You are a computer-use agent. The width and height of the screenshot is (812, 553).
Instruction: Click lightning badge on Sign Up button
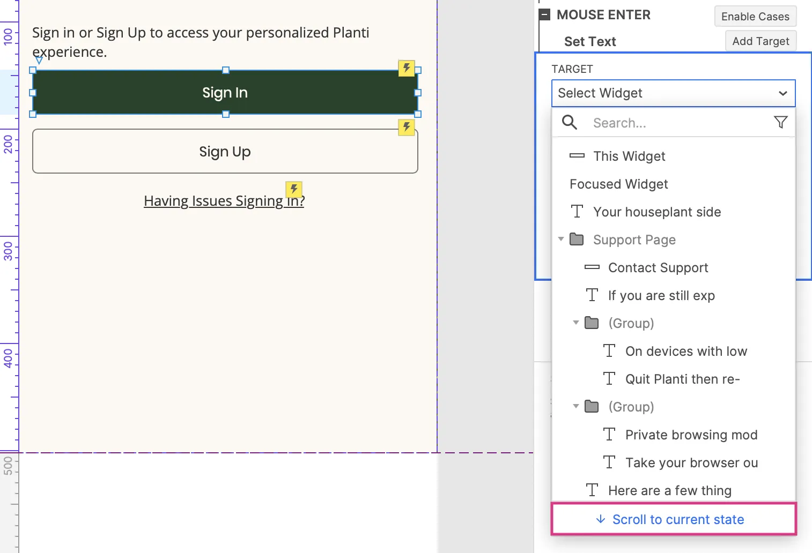pyautogui.click(x=407, y=127)
